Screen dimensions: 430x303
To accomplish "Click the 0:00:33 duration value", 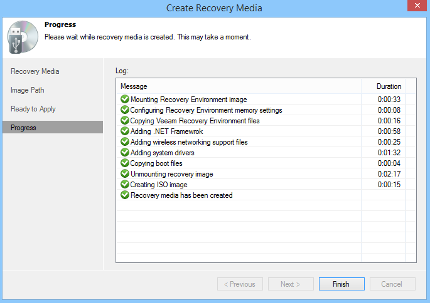I will click(389, 100).
